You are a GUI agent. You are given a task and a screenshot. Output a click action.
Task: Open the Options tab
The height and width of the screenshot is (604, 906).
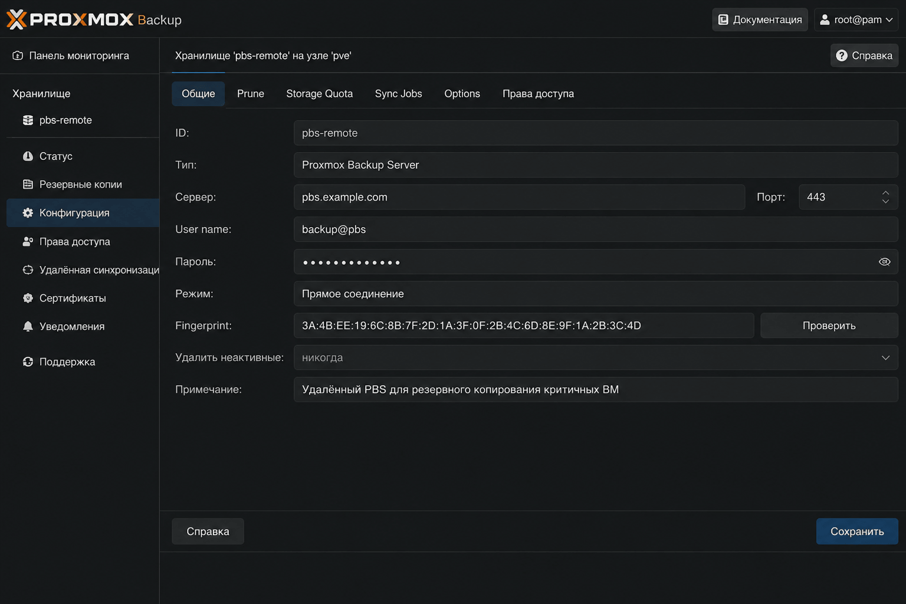462,94
